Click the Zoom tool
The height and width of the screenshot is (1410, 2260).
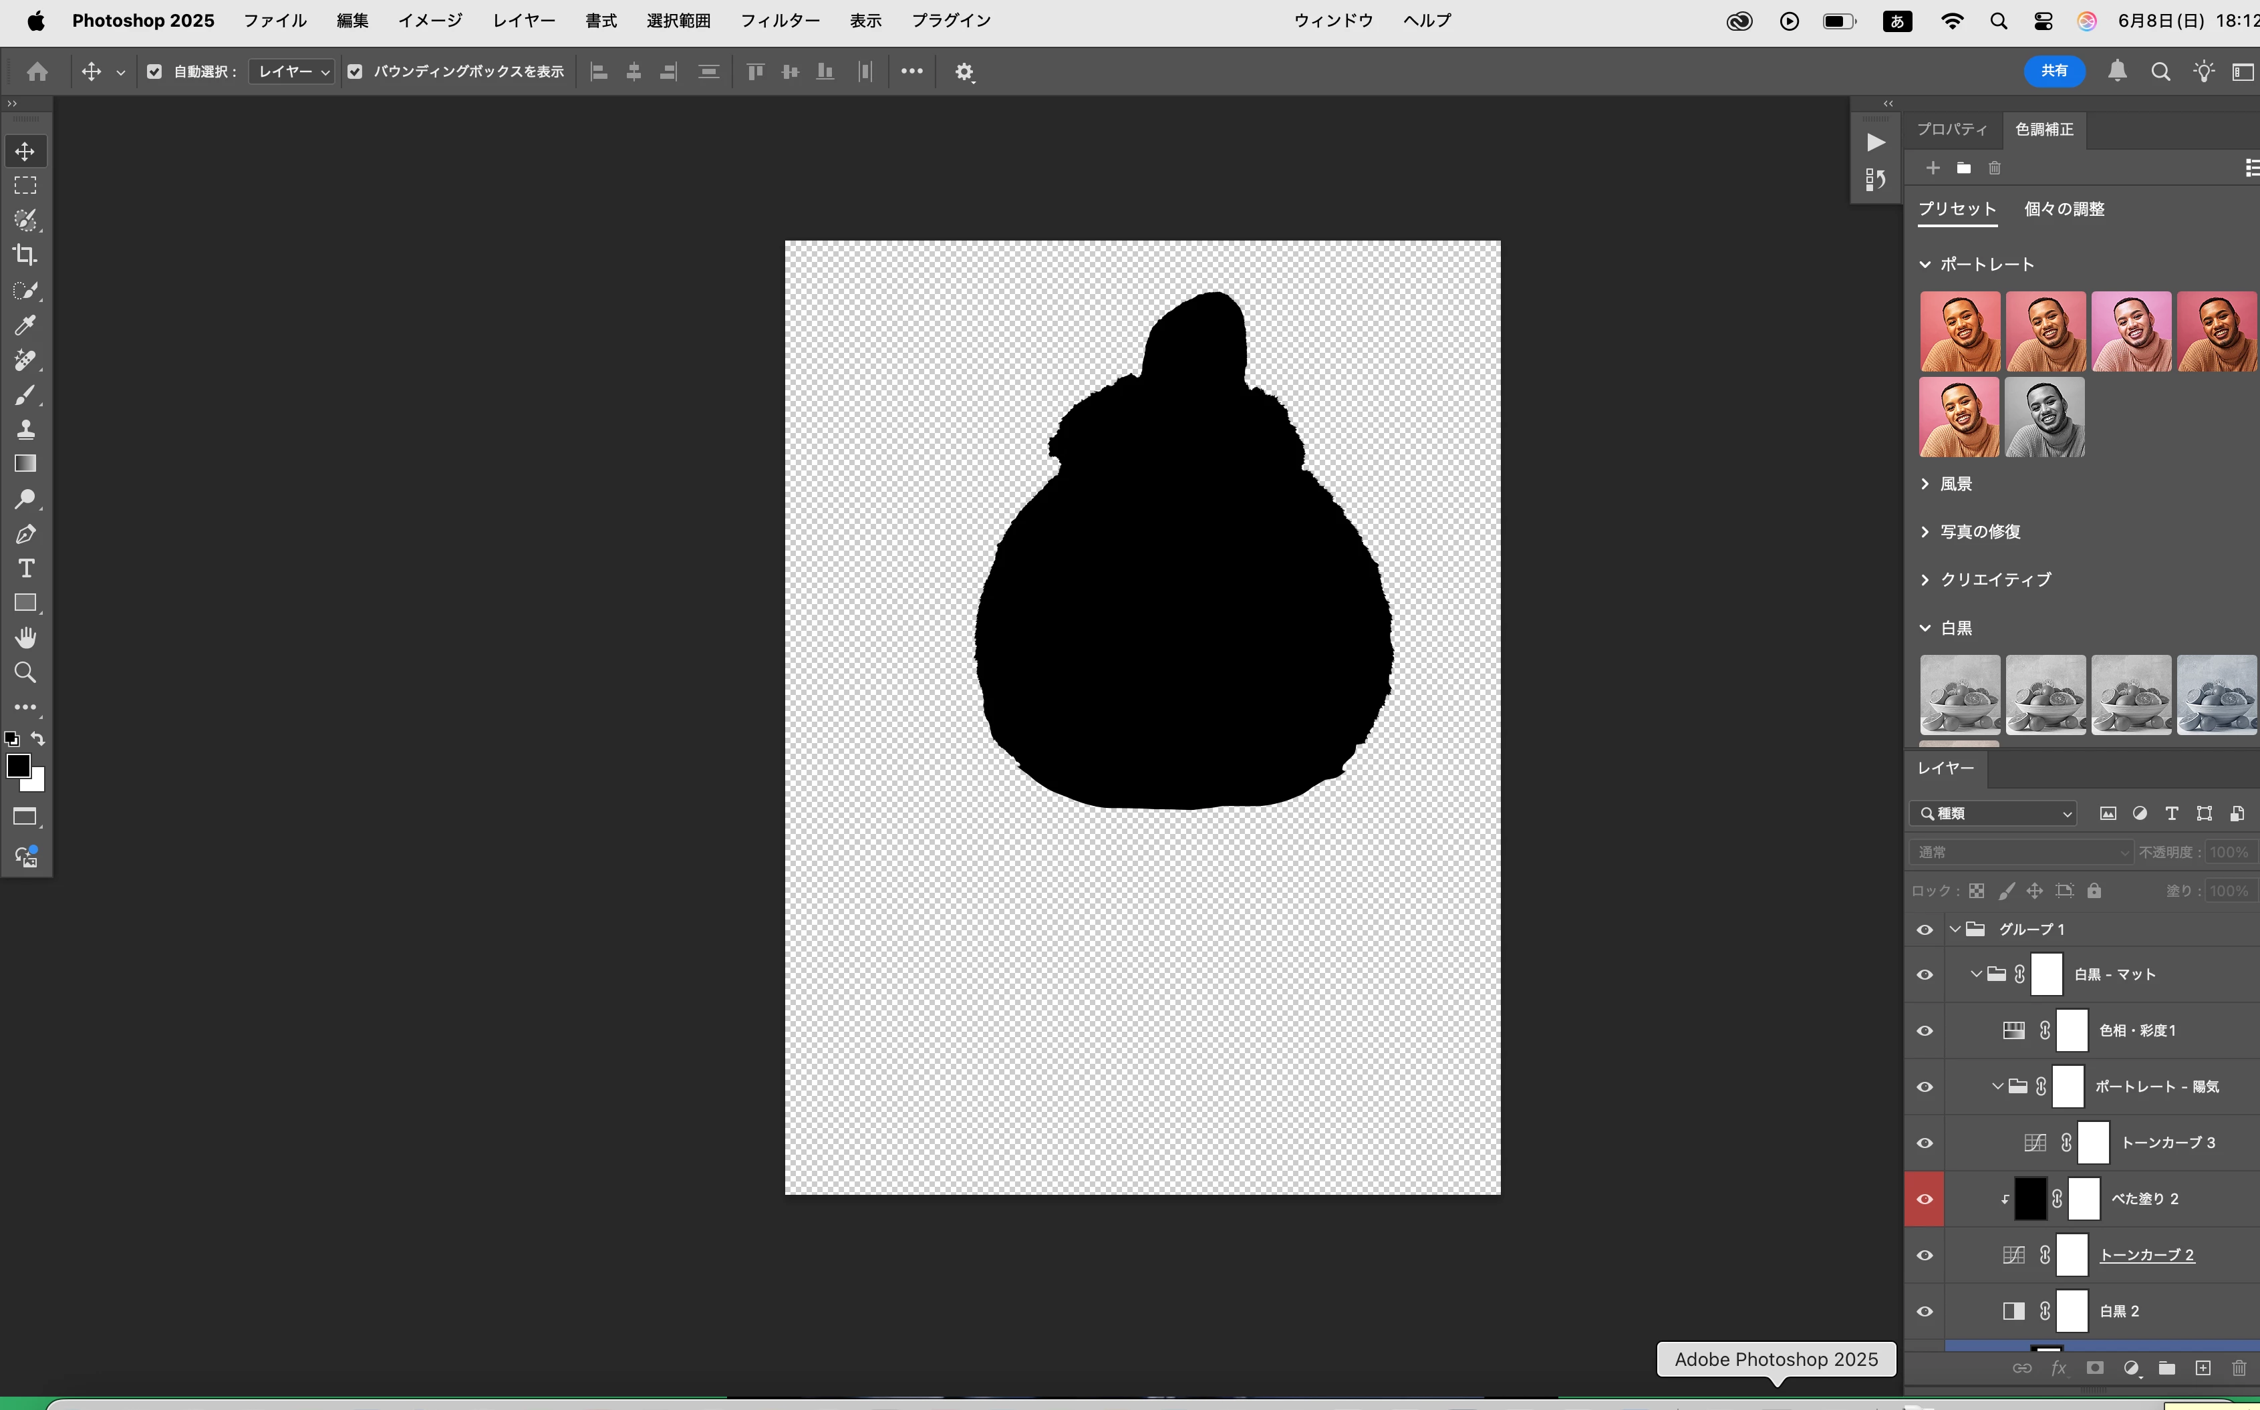click(25, 672)
